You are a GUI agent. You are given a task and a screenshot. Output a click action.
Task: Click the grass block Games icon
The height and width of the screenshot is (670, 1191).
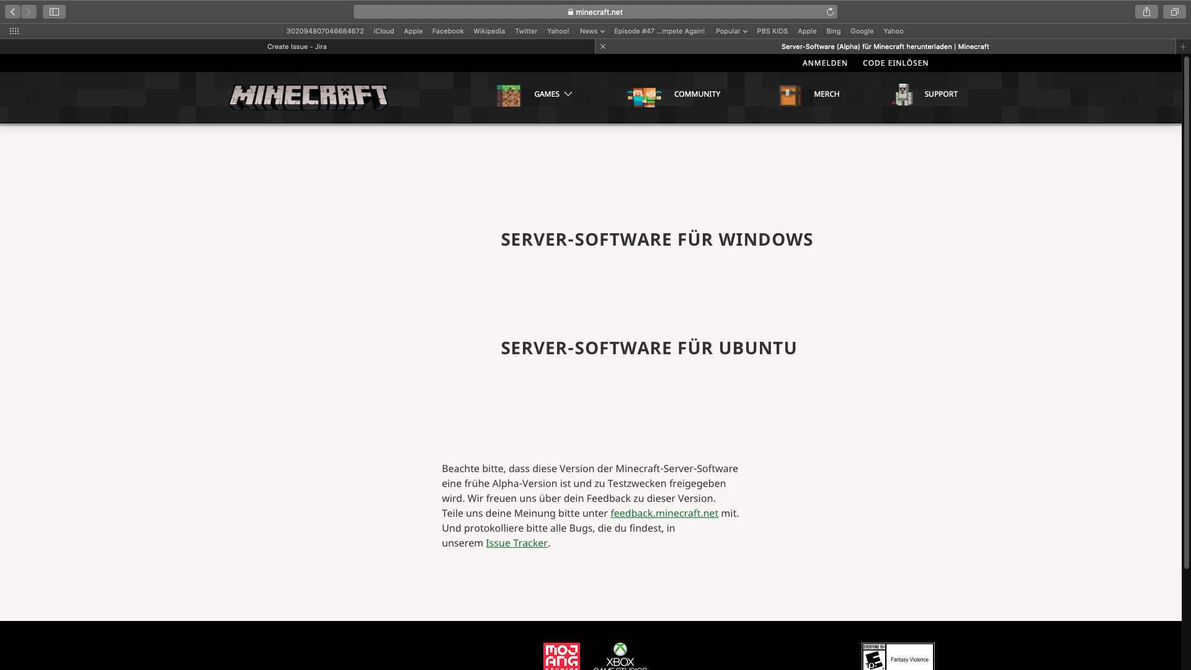pos(509,96)
